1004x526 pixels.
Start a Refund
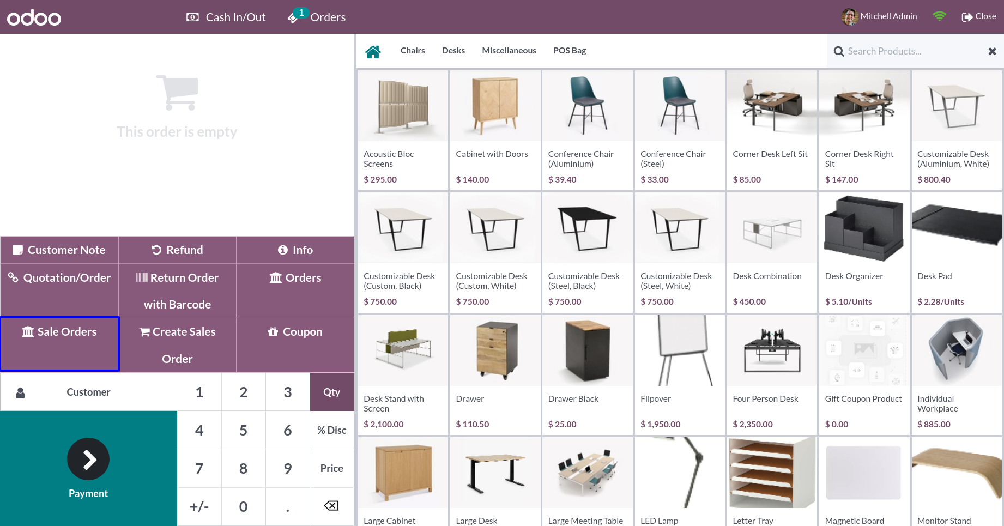[x=177, y=250]
